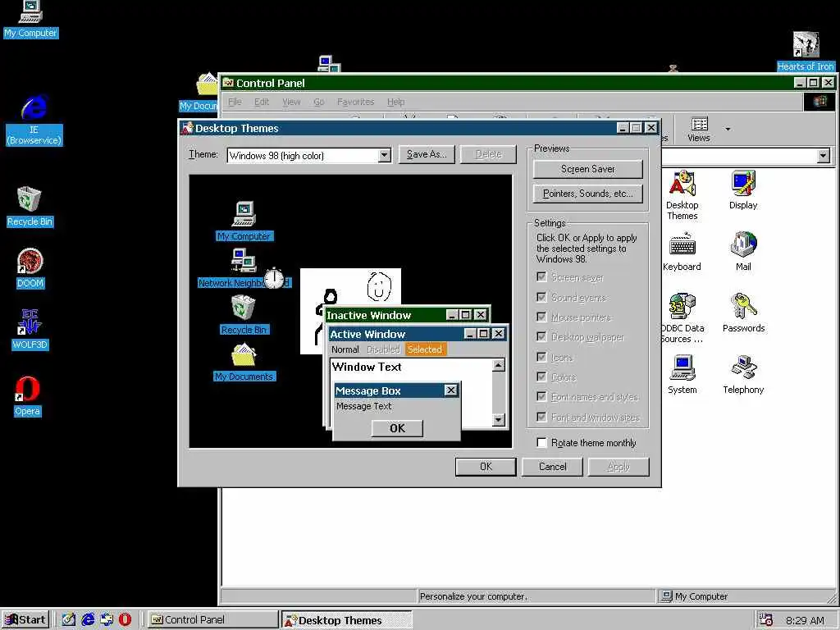
Task: Click the 8:29 AM taskbar clock
Action: [x=805, y=620]
